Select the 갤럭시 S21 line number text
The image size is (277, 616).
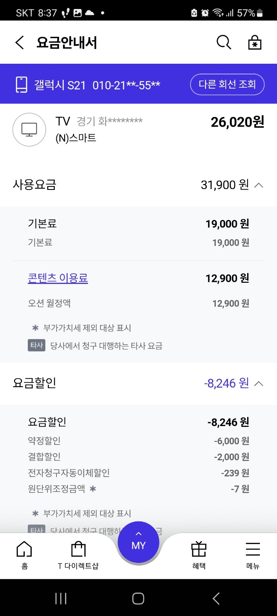pos(97,84)
